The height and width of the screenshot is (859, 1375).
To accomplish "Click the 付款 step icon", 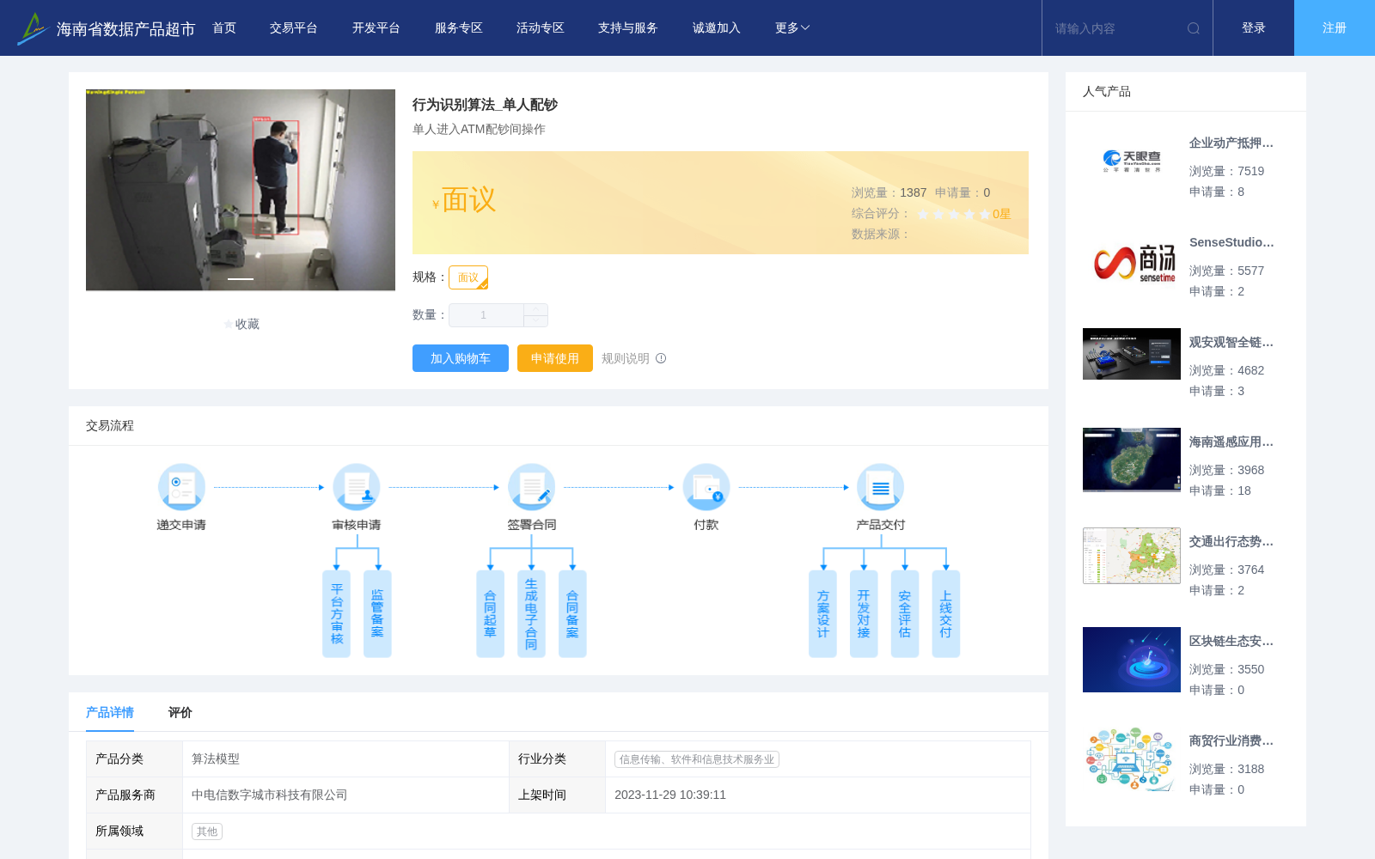I will [x=706, y=487].
